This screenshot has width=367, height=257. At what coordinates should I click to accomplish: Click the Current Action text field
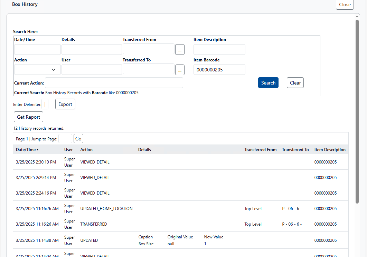click(114, 83)
